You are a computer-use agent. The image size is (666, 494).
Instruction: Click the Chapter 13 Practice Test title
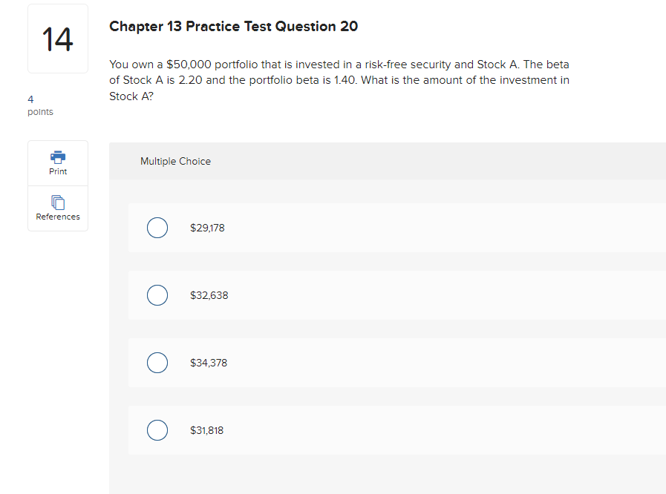[233, 26]
